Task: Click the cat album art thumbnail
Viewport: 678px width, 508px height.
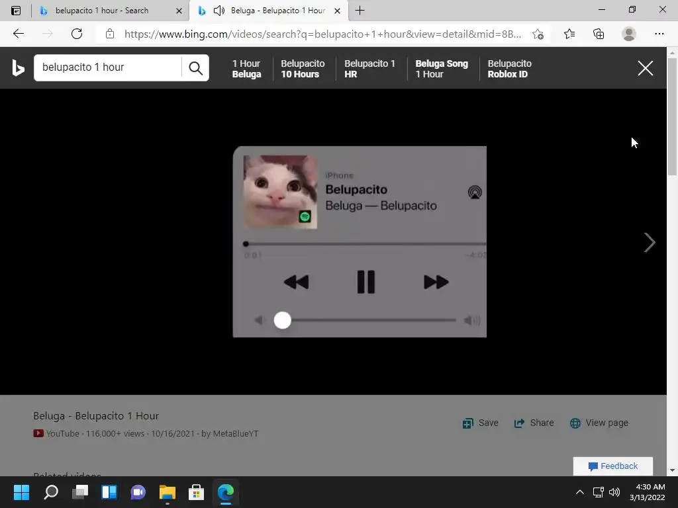Action: click(280, 192)
